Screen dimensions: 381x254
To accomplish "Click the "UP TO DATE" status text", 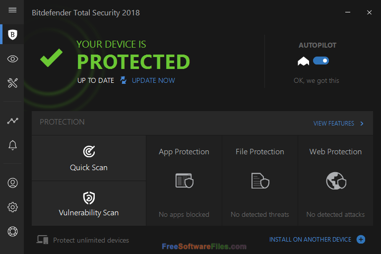I will [x=95, y=80].
